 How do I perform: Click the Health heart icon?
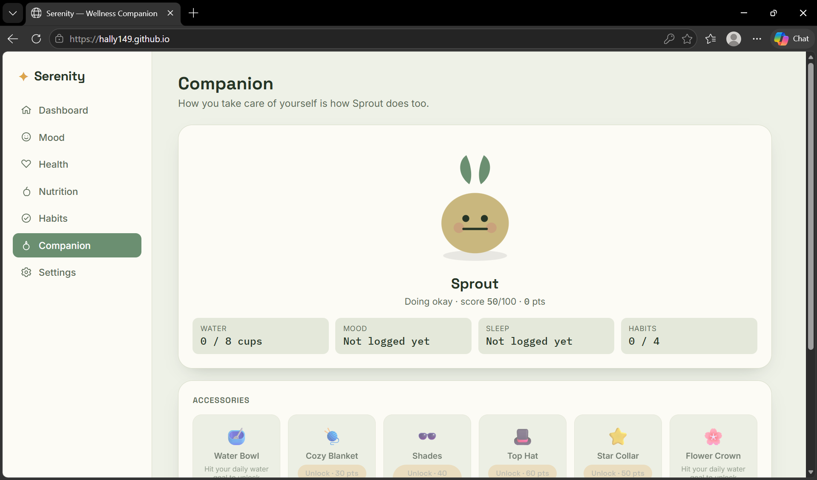pyautogui.click(x=26, y=164)
